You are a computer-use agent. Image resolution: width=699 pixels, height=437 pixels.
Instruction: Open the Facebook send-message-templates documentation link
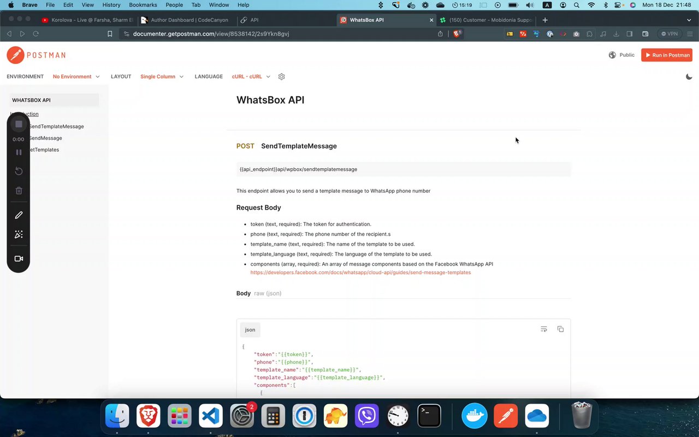click(x=360, y=272)
